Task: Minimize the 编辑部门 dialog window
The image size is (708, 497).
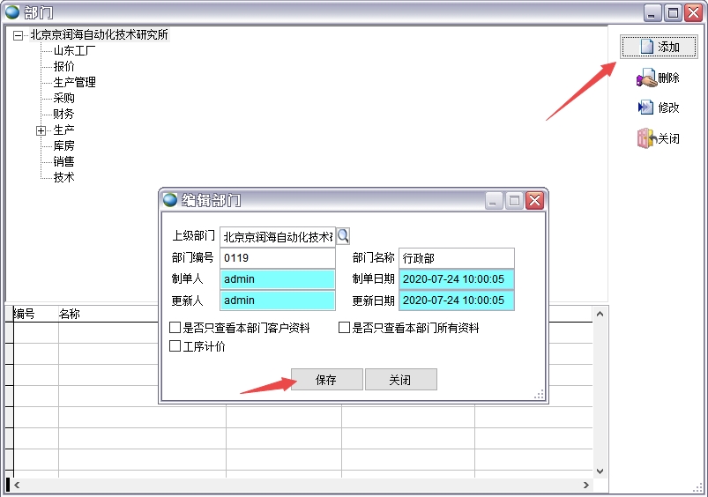Action: (x=495, y=200)
